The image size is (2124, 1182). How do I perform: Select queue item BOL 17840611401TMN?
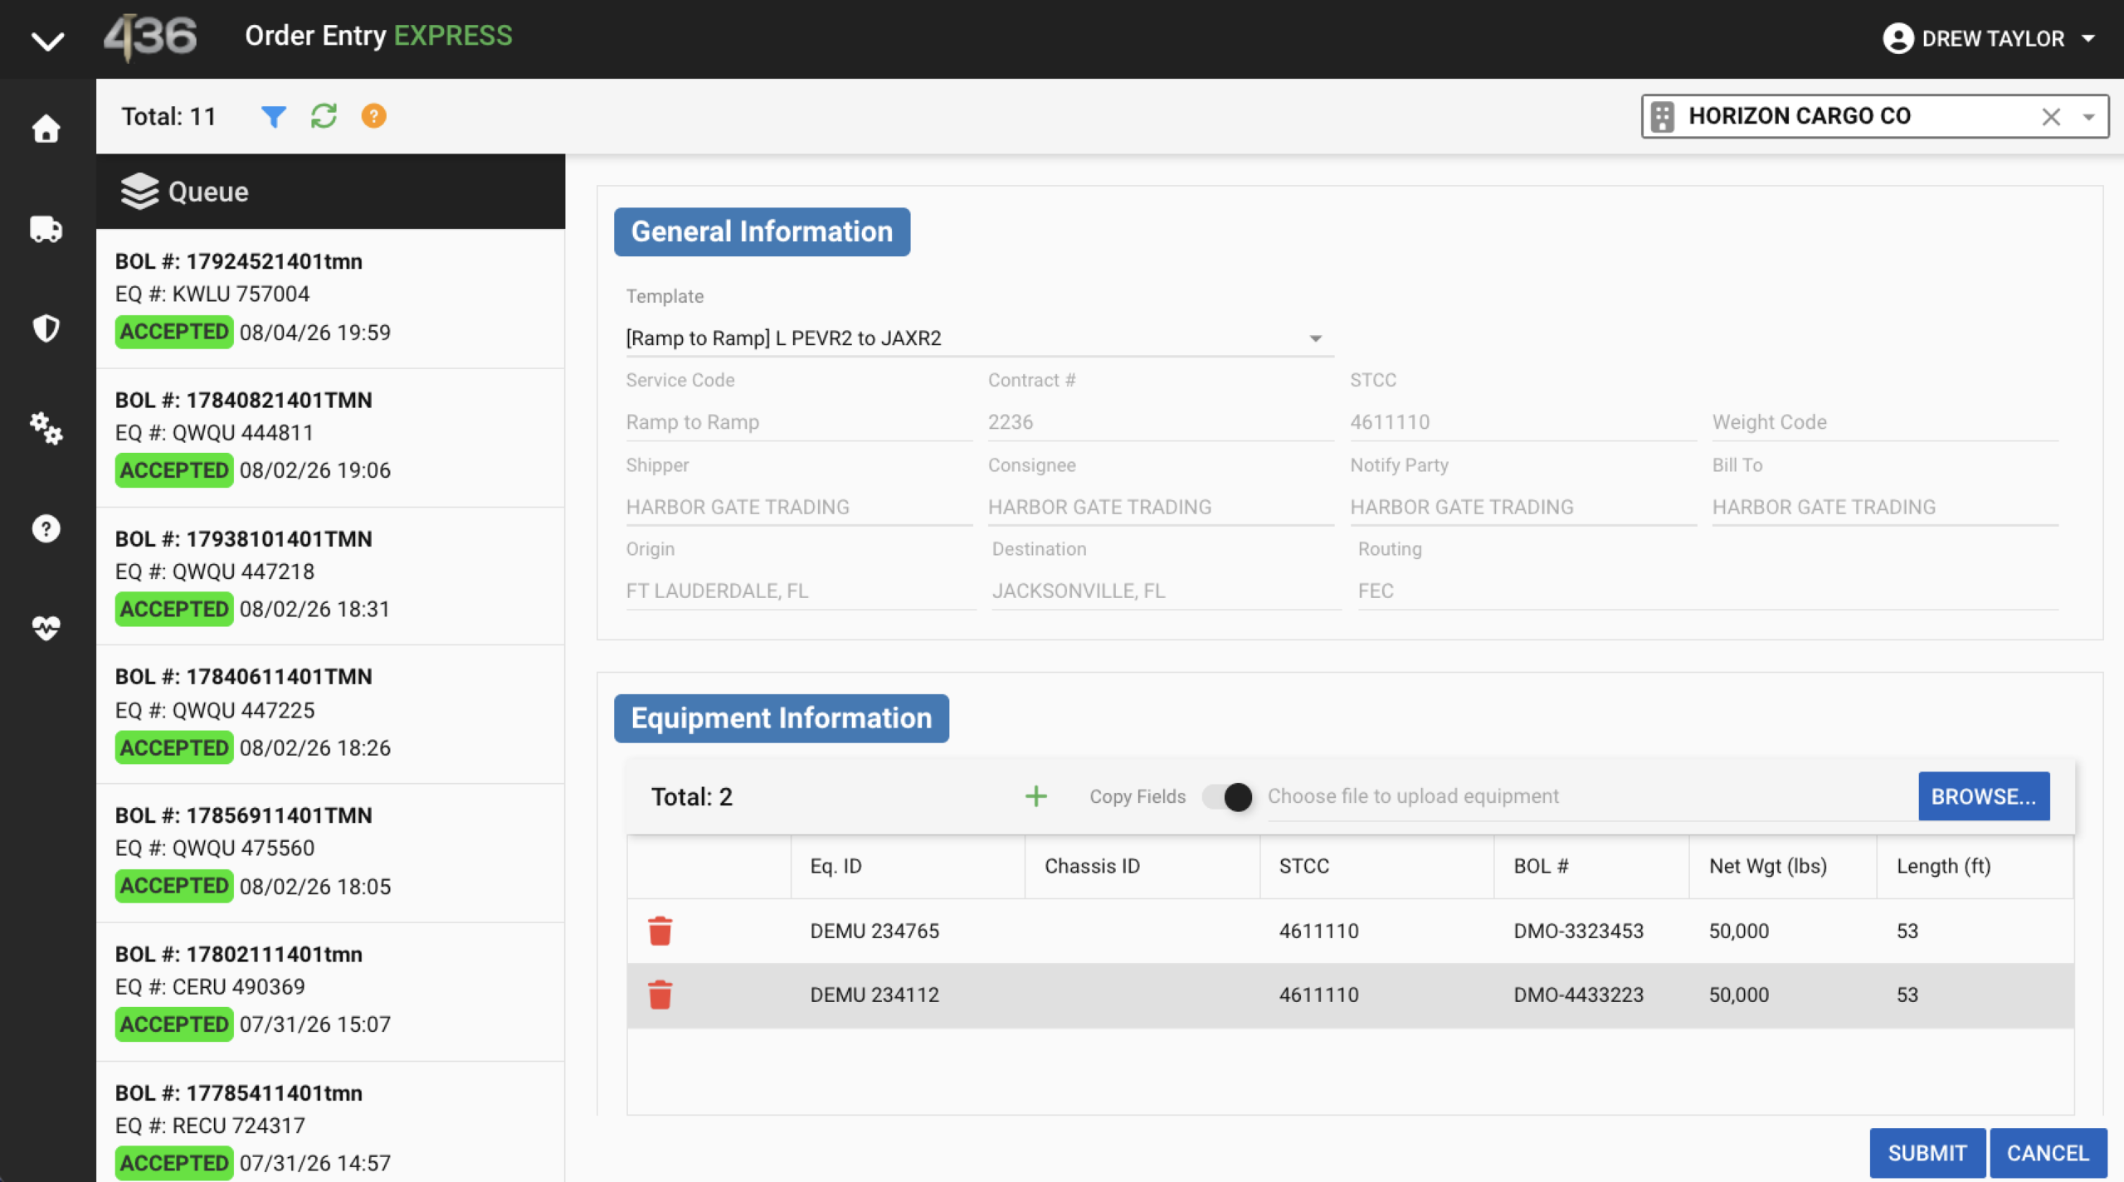(x=330, y=714)
